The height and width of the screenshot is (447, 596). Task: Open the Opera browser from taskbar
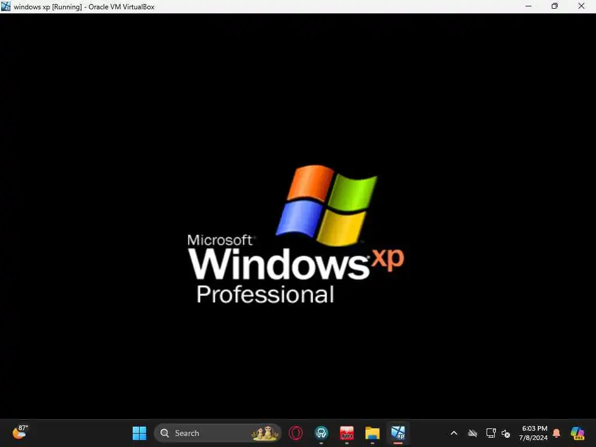296,433
